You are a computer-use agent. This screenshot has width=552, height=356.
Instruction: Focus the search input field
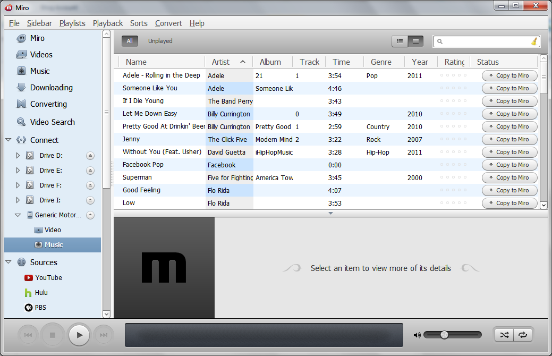click(x=487, y=41)
